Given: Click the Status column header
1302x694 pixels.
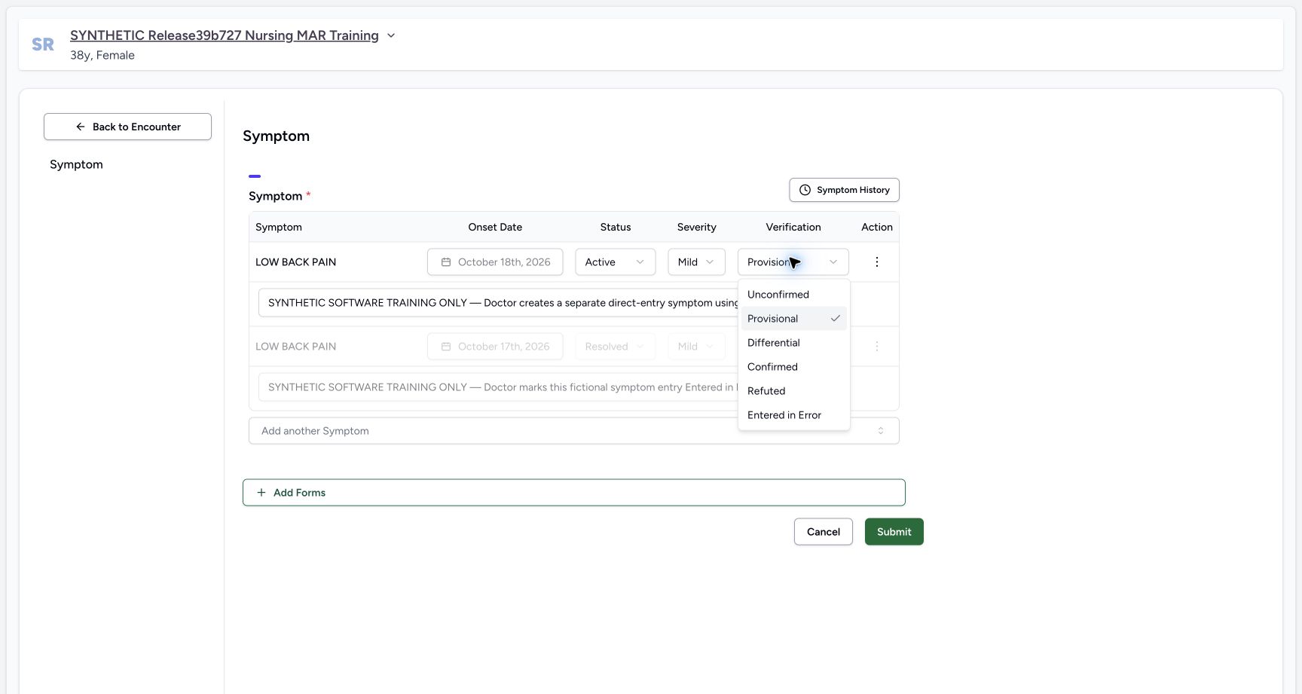Looking at the screenshot, I should point(616,227).
